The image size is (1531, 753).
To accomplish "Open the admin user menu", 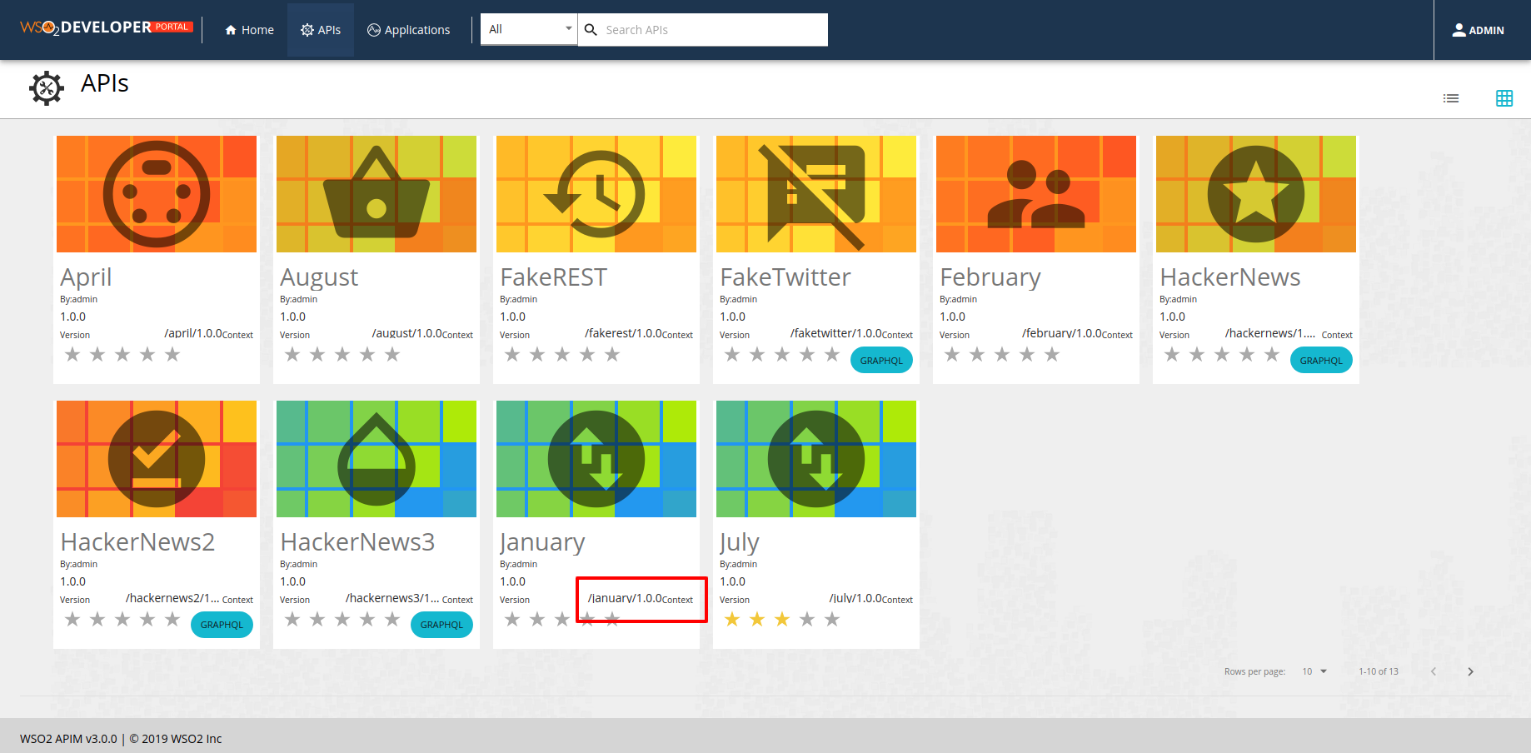I will (1479, 30).
